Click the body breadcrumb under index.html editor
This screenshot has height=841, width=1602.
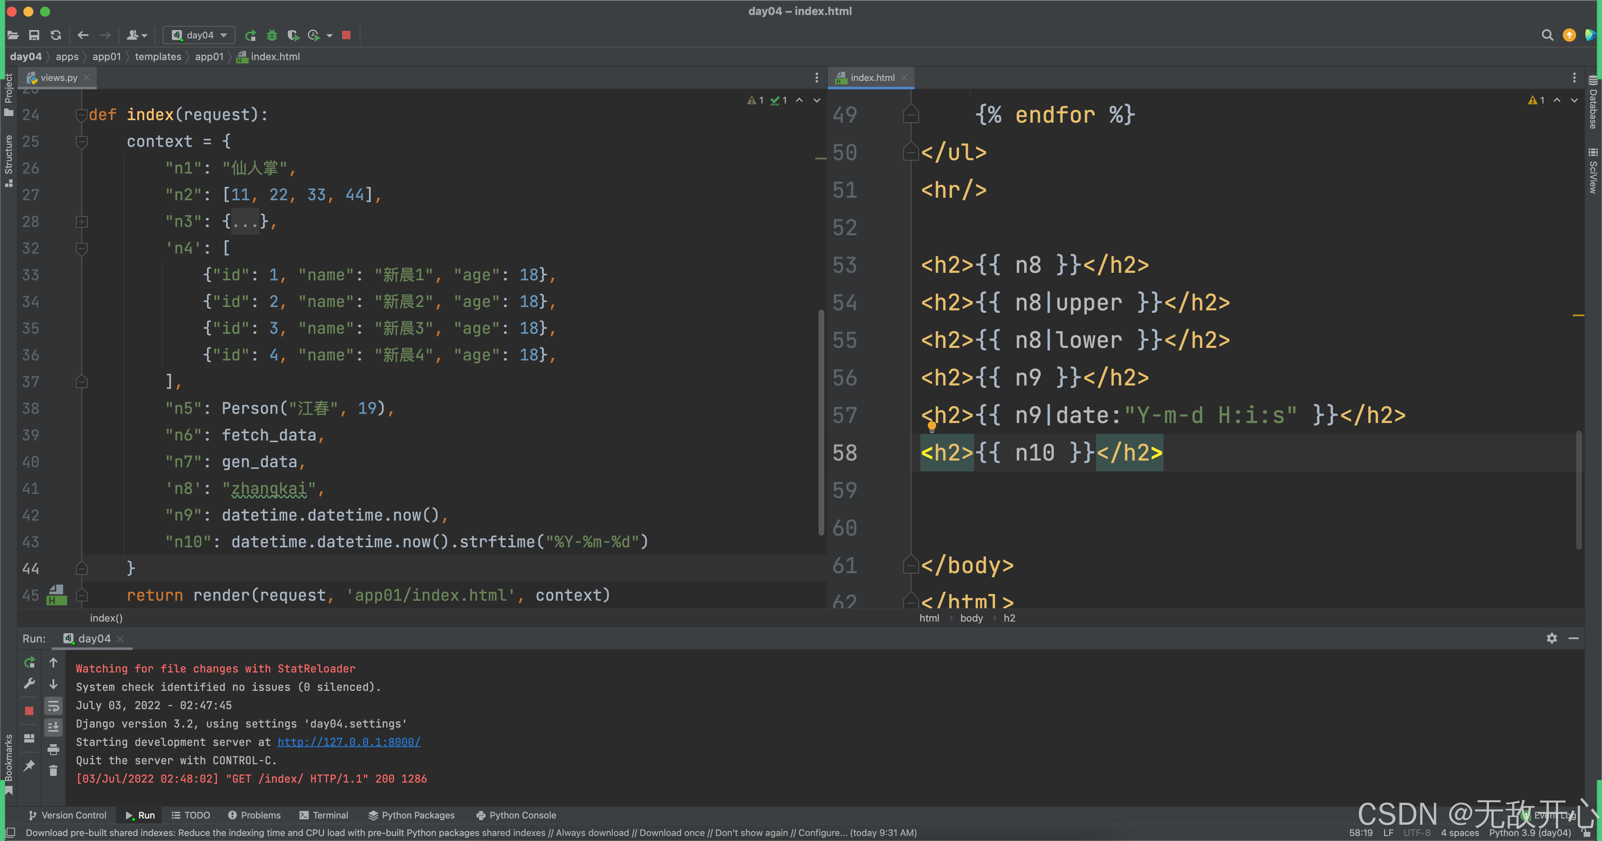point(971,618)
